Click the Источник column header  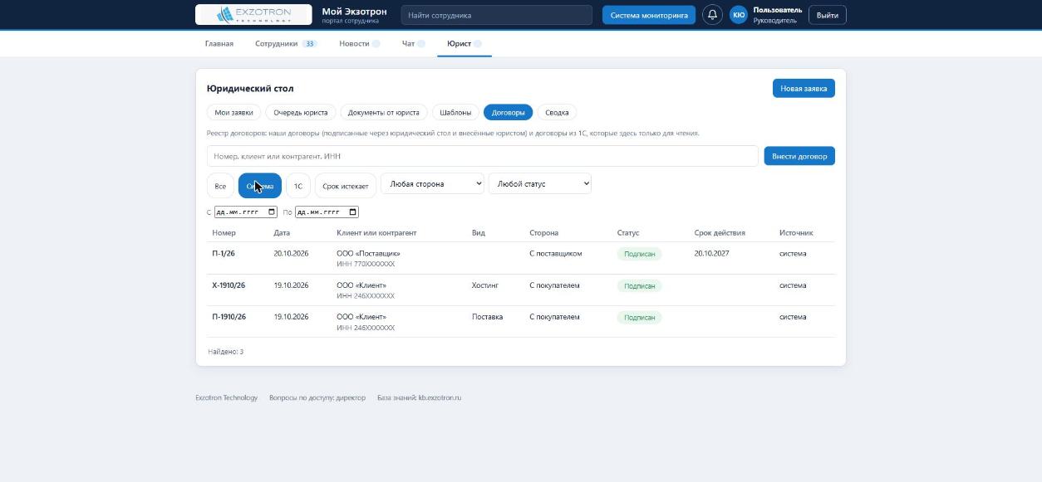pos(796,233)
